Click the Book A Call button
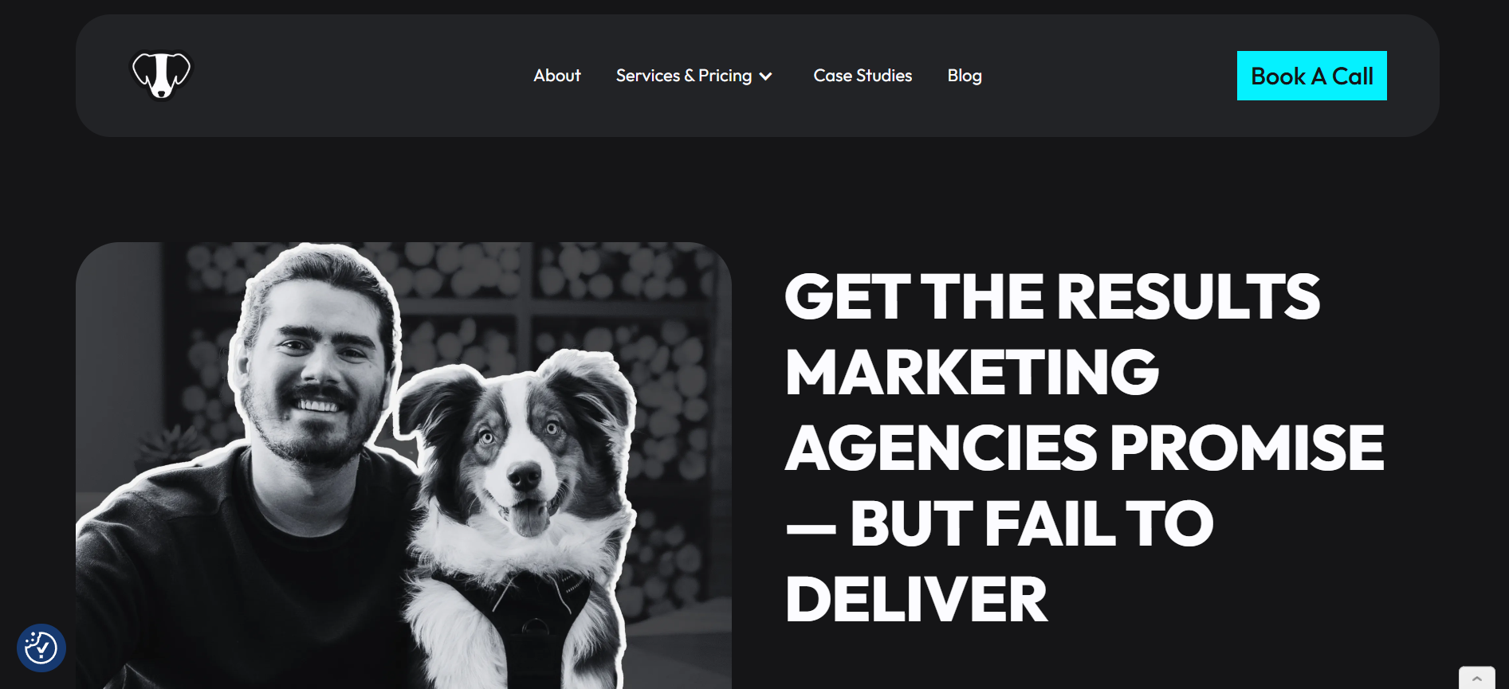The height and width of the screenshot is (689, 1509). tap(1312, 76)
